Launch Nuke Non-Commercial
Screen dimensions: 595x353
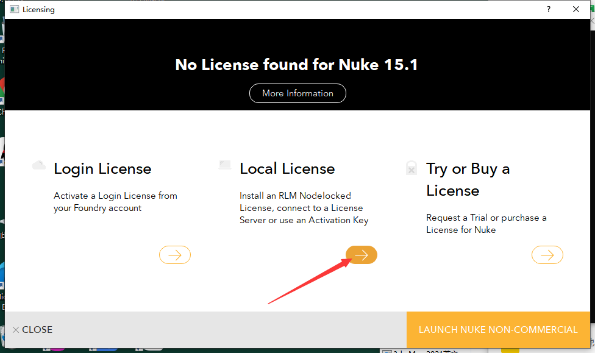coord(498,330)
